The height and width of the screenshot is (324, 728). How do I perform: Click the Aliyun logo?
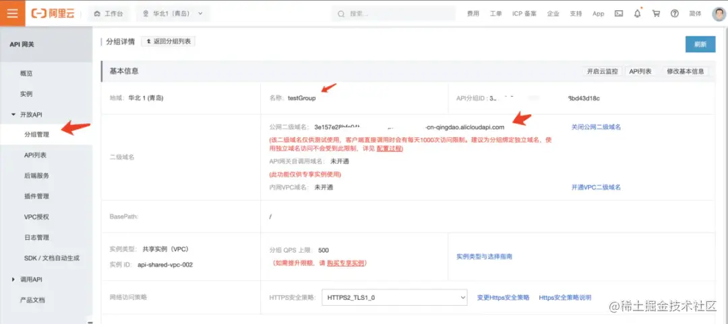53,13
